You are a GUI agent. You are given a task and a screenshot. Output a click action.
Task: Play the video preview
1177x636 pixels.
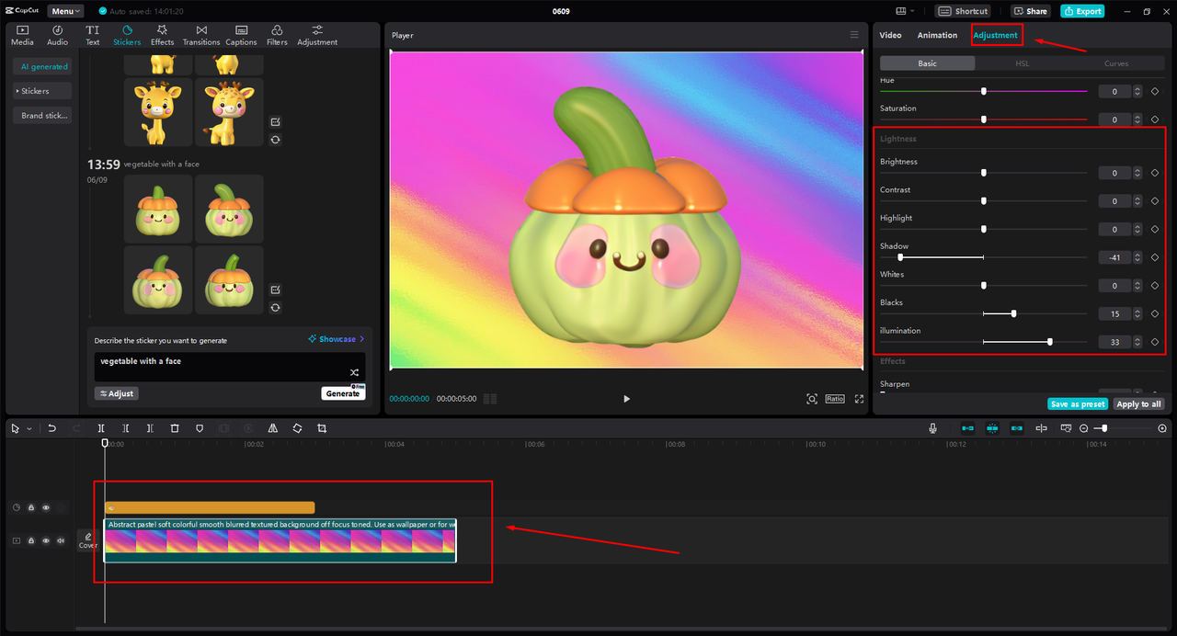click(626, 399)
